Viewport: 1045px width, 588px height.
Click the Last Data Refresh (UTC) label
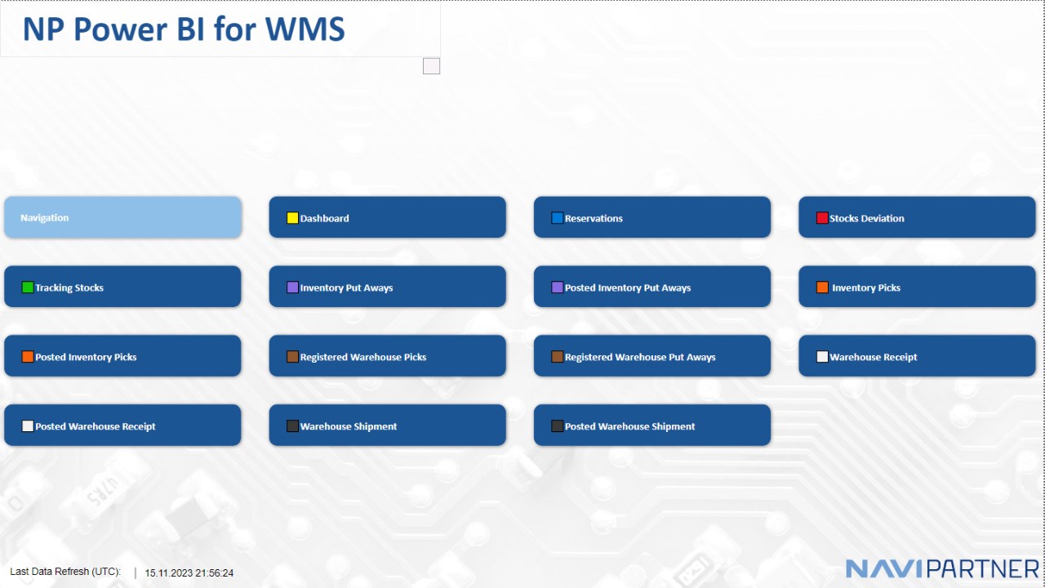pos(65,572)
